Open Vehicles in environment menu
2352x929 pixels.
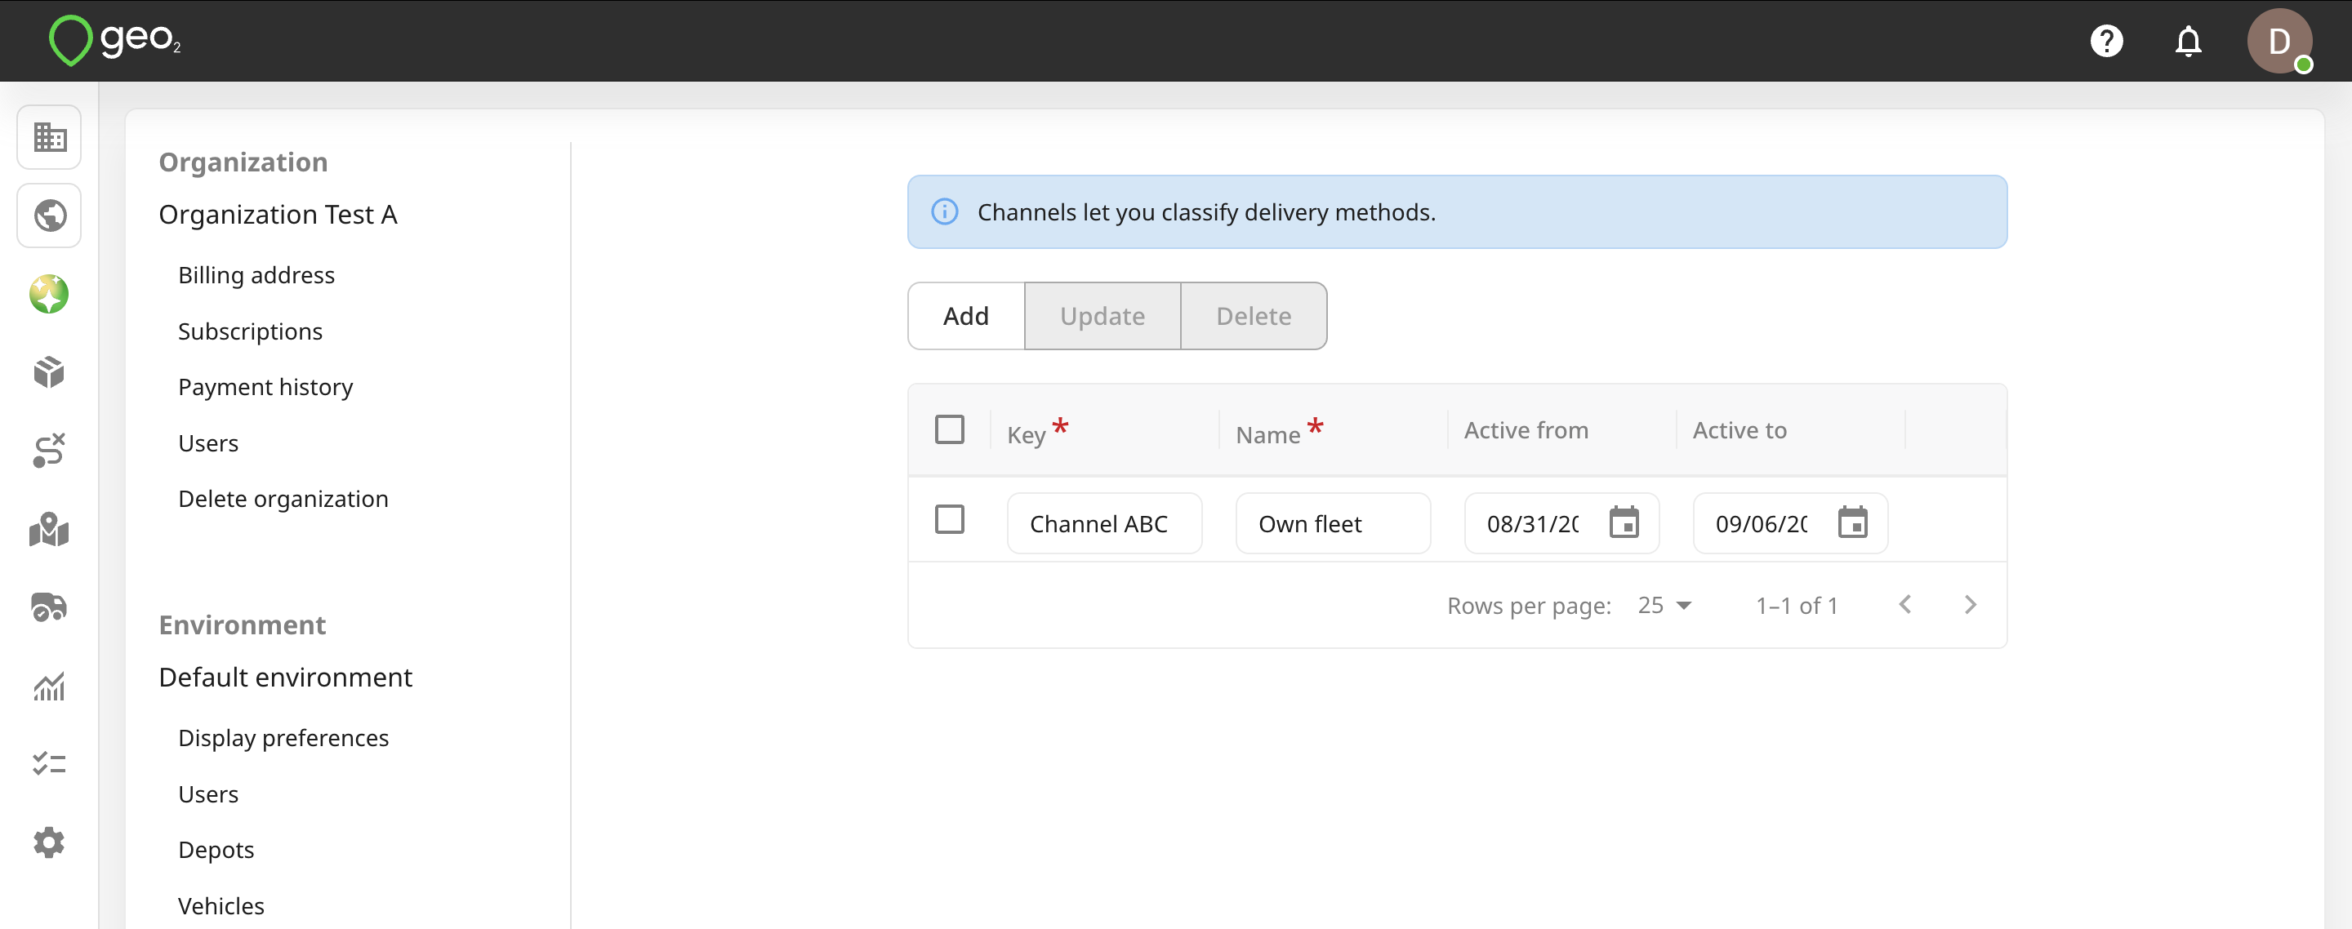(x=221, y=906)
